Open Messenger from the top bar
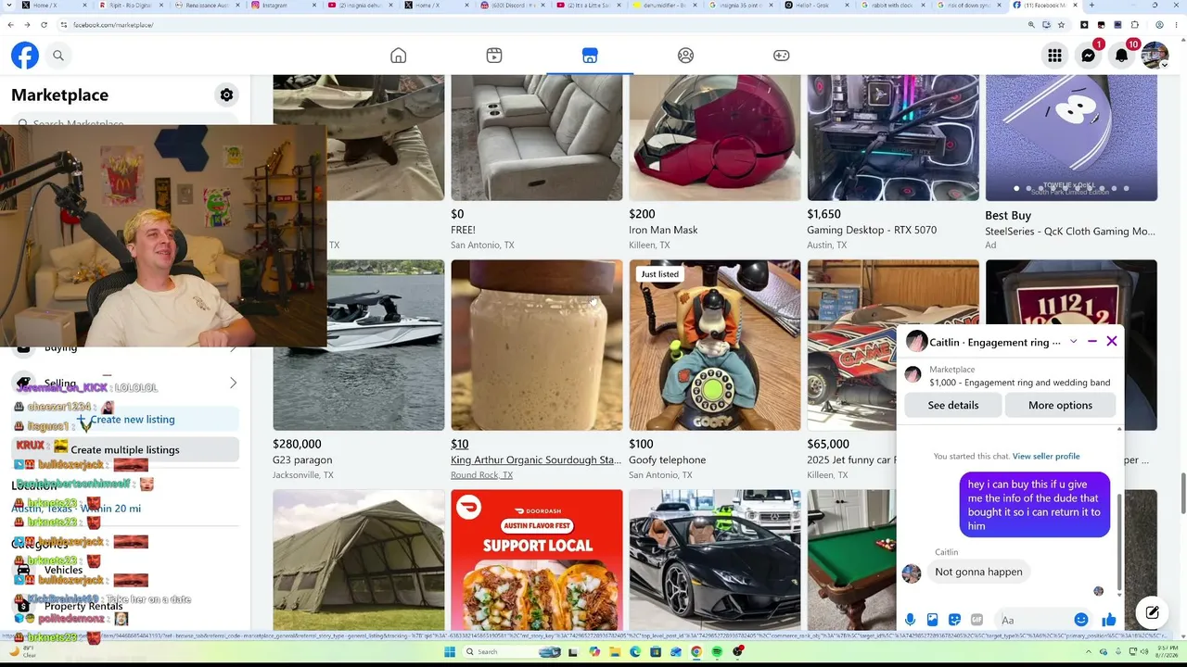The height and width of the screenshot is (667, 1187). click(x=1088, y=56)
